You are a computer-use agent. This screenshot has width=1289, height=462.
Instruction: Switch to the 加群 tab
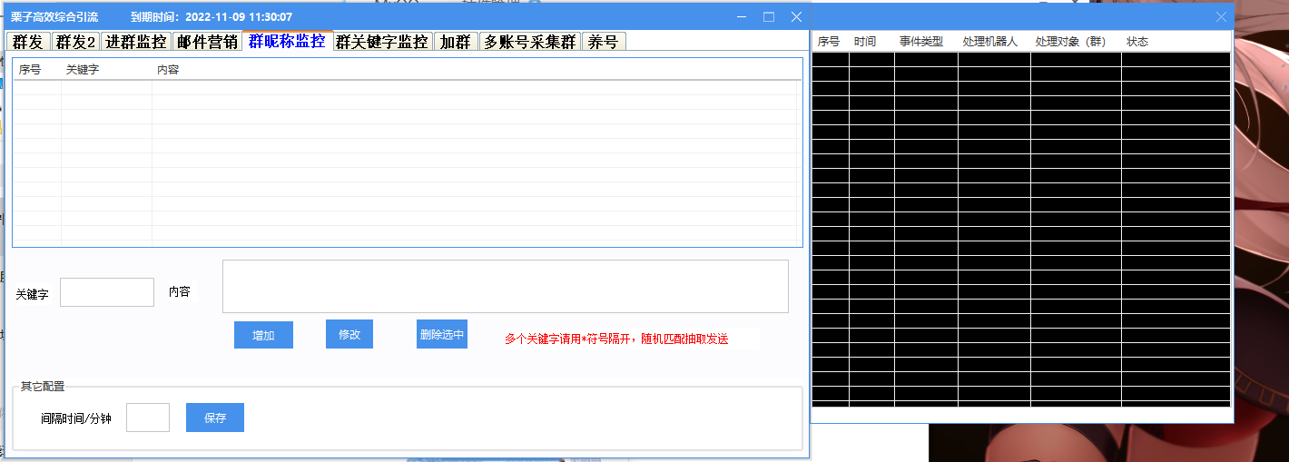pyautogui.click(x=455, y=42)
